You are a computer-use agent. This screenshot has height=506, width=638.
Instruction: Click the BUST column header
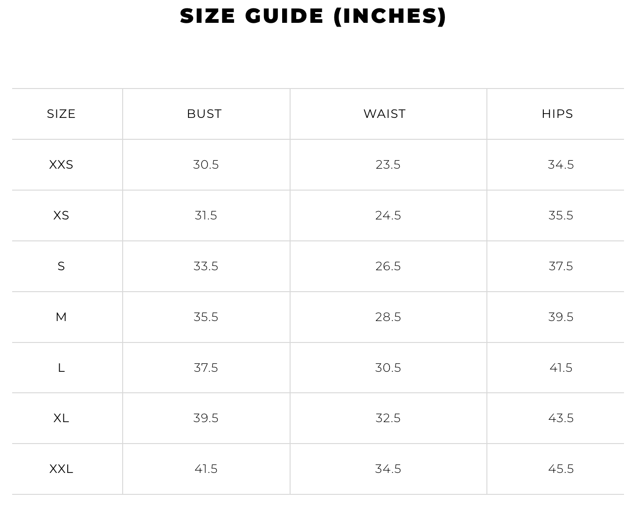point(204,114)
